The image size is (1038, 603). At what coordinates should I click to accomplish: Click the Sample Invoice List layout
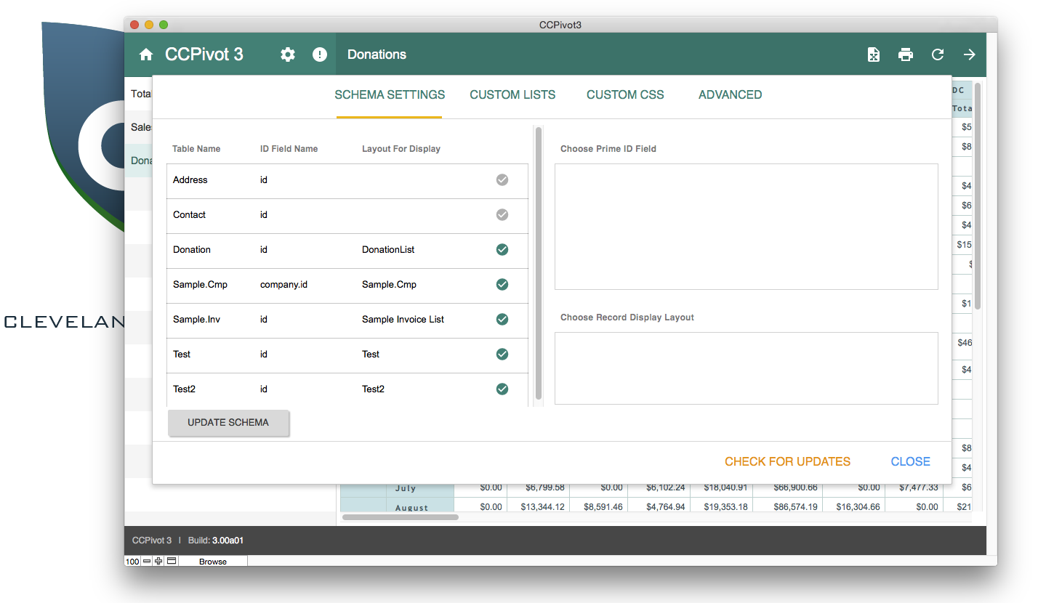tap(403, 320)
